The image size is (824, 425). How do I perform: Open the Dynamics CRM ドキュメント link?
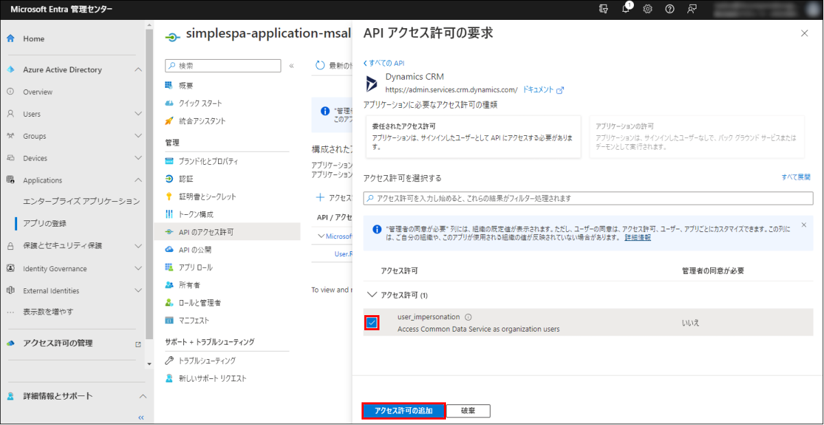[x=543, y=89]
